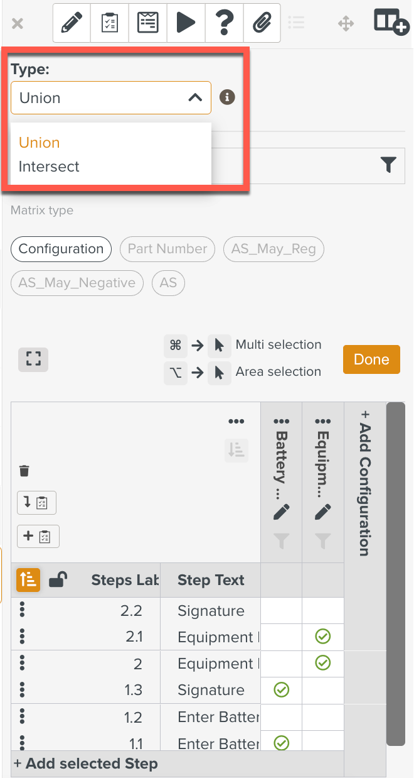Select the Configuration matrix type chip

[61, 249]
